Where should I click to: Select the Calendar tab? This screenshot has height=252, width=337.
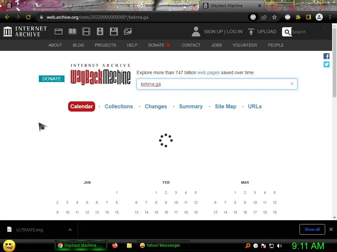pyautogui.click(x=82, y=106)
